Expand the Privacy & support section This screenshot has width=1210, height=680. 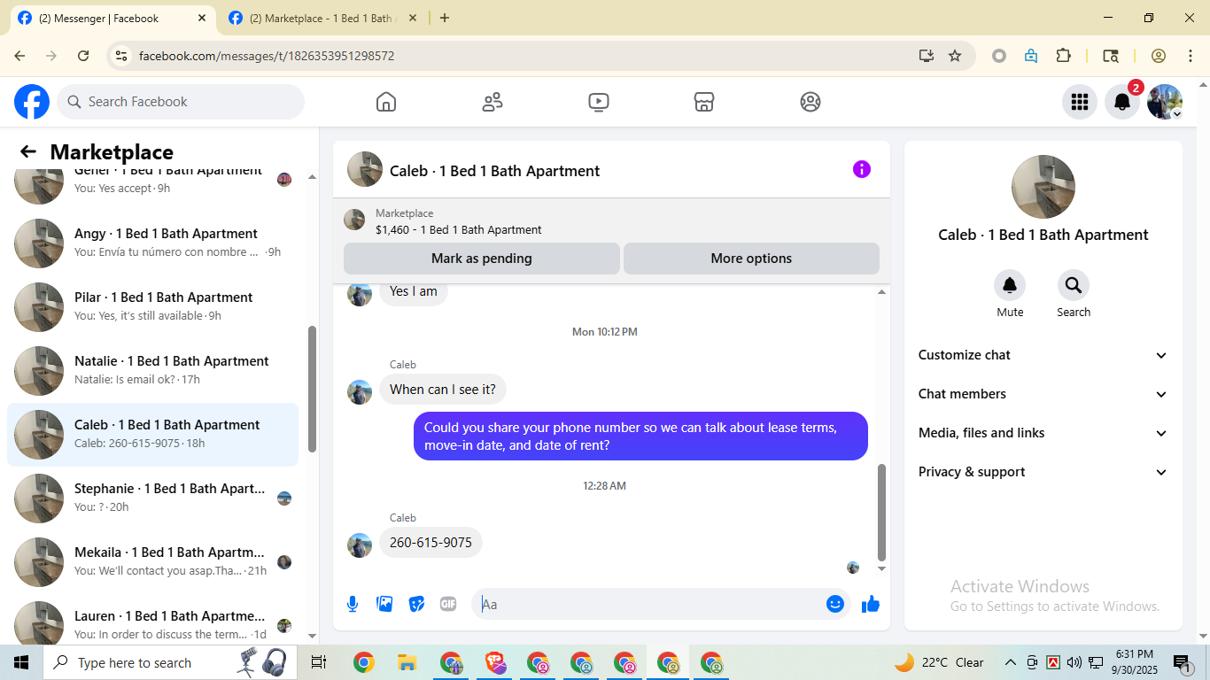[x=1043, y=472]
